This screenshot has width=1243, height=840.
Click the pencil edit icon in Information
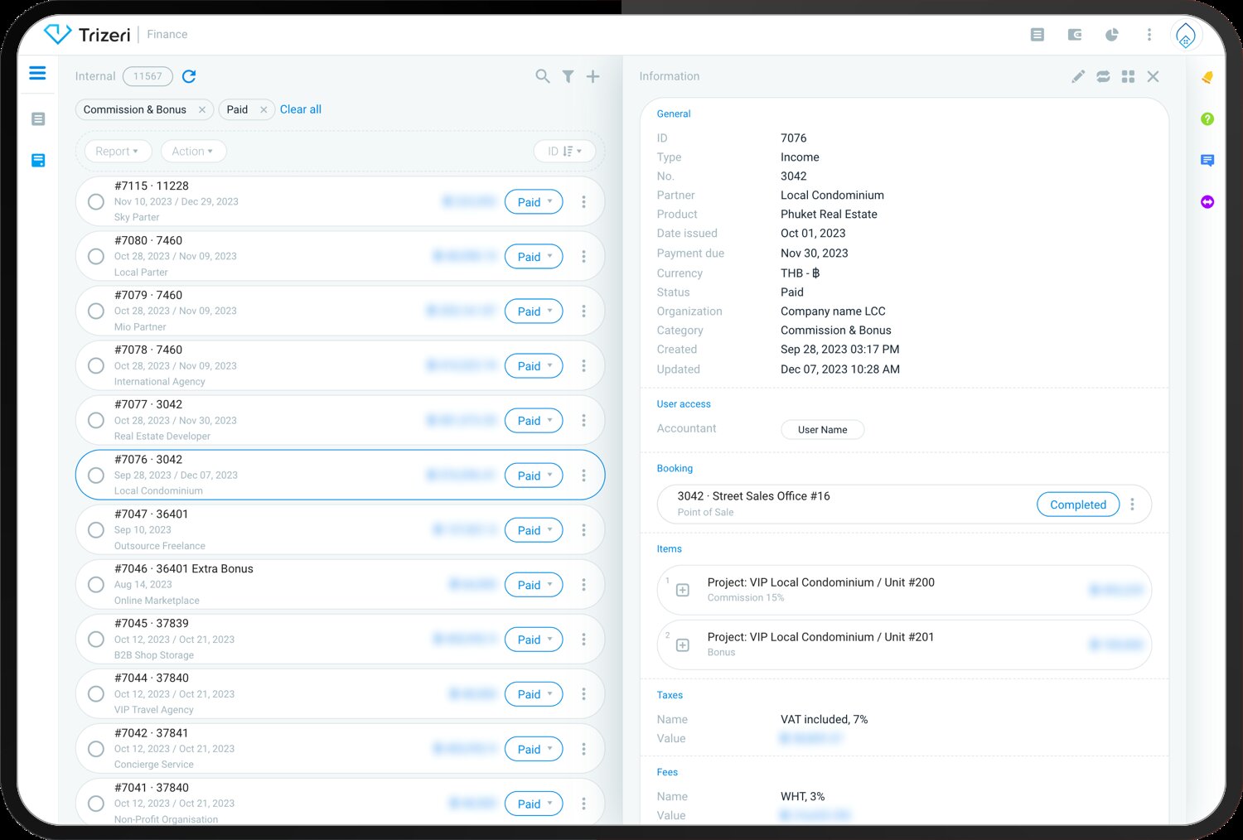tap(1078, 76)
